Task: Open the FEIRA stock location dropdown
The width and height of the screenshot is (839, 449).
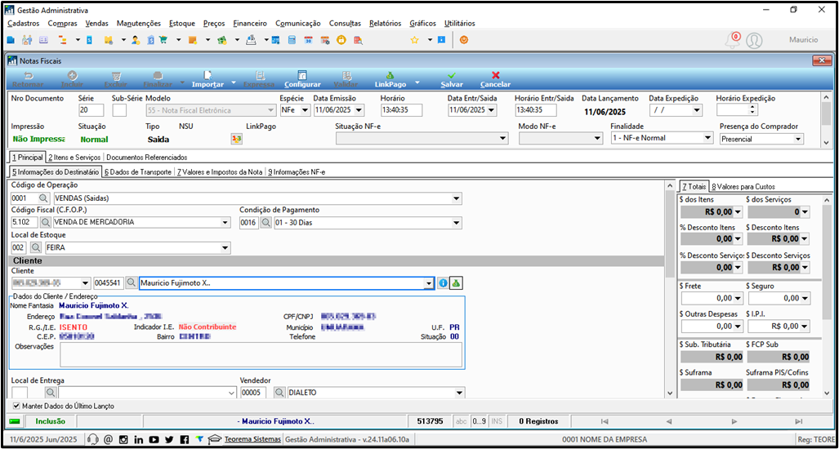Action: (x=225, y=247)
